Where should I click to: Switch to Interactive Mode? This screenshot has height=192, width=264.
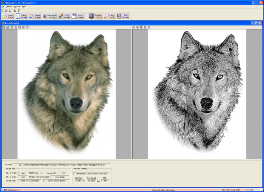pyautogui.click(x=49, y=16)
